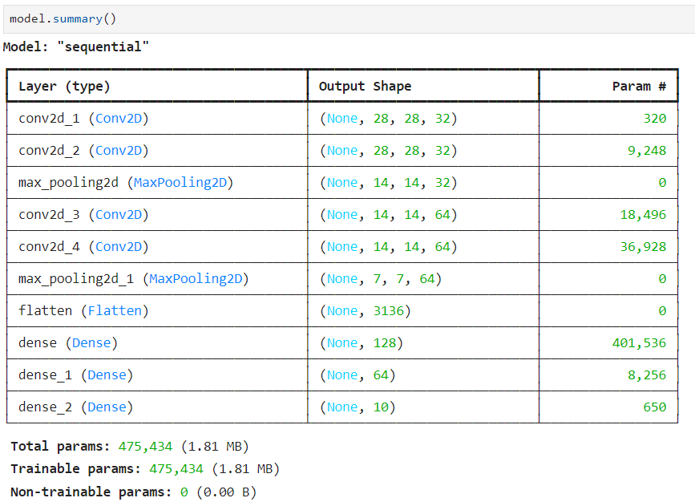This screenshot has height=502, width=695.
Task: Click the dense layer parameter count 401,536
Action: pyautogui.click(x=639, y=342)
